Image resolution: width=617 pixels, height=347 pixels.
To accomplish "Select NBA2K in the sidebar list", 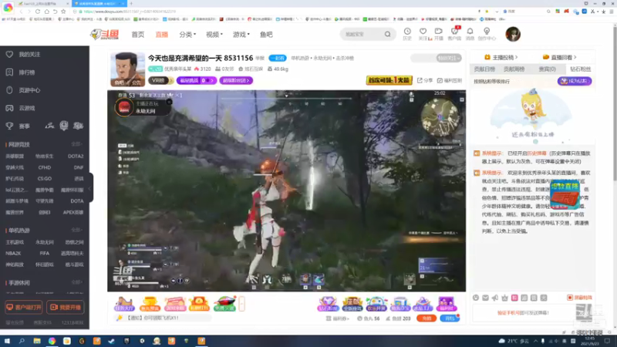I will coord(13,254).
